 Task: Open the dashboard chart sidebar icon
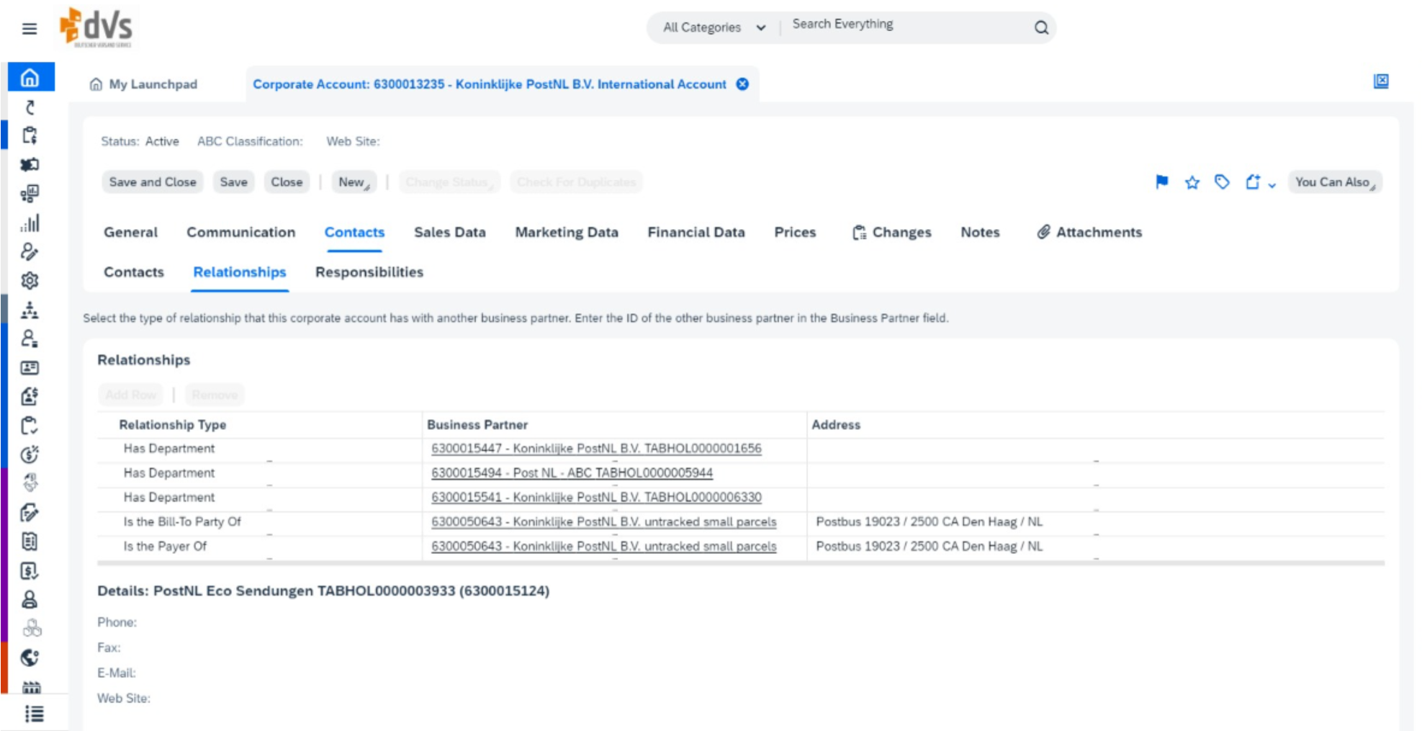point(30,194)
